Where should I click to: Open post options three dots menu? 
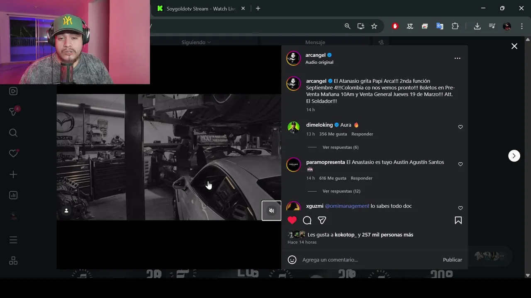pos(457,58)
